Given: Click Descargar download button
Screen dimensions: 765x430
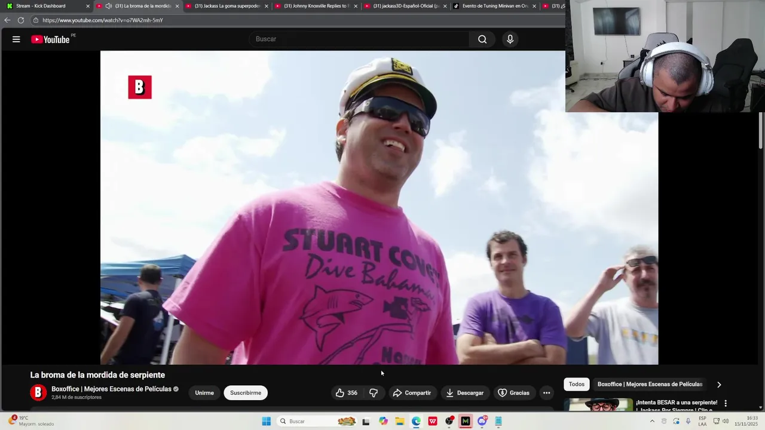Looking at the screenshot, I should point(465,393).
